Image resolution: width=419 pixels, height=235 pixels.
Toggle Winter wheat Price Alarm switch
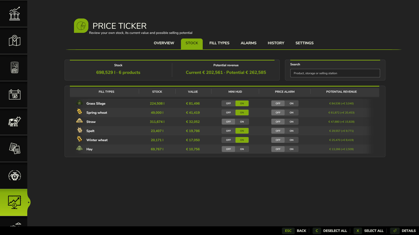[285, 140]
